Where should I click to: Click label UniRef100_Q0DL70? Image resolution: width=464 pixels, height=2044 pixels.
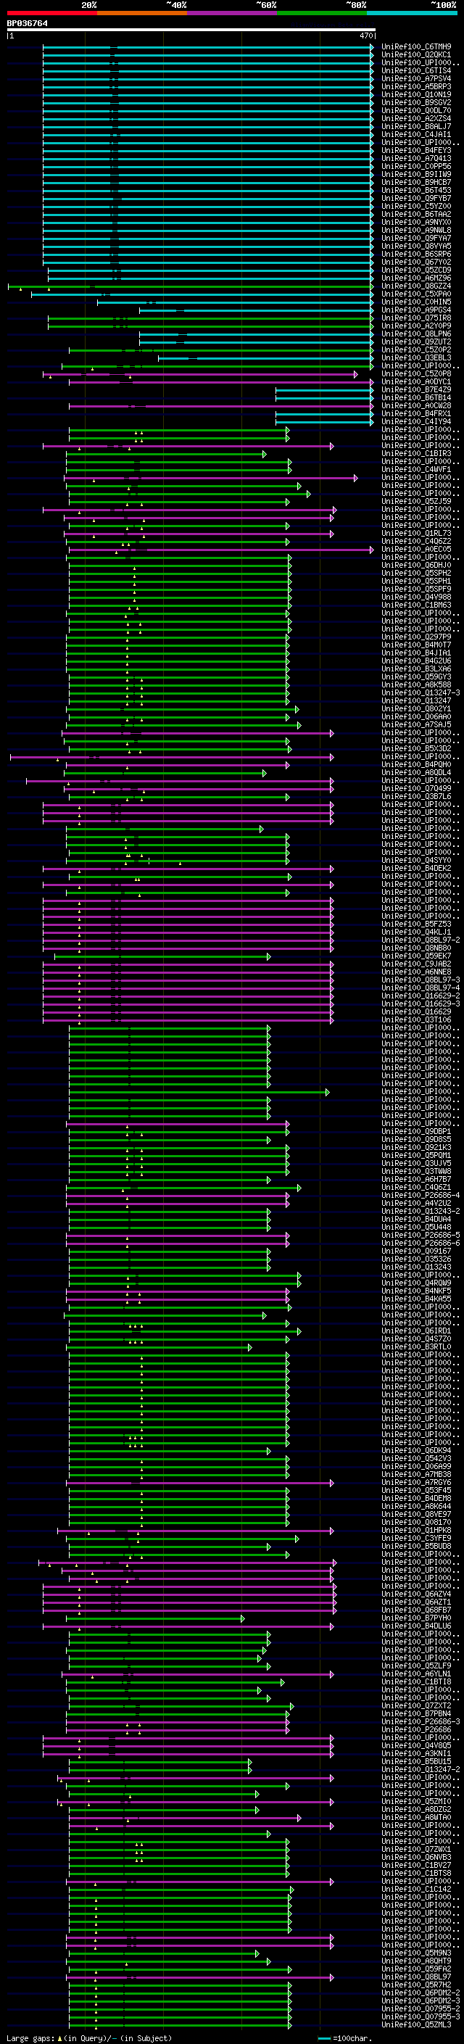416,110
